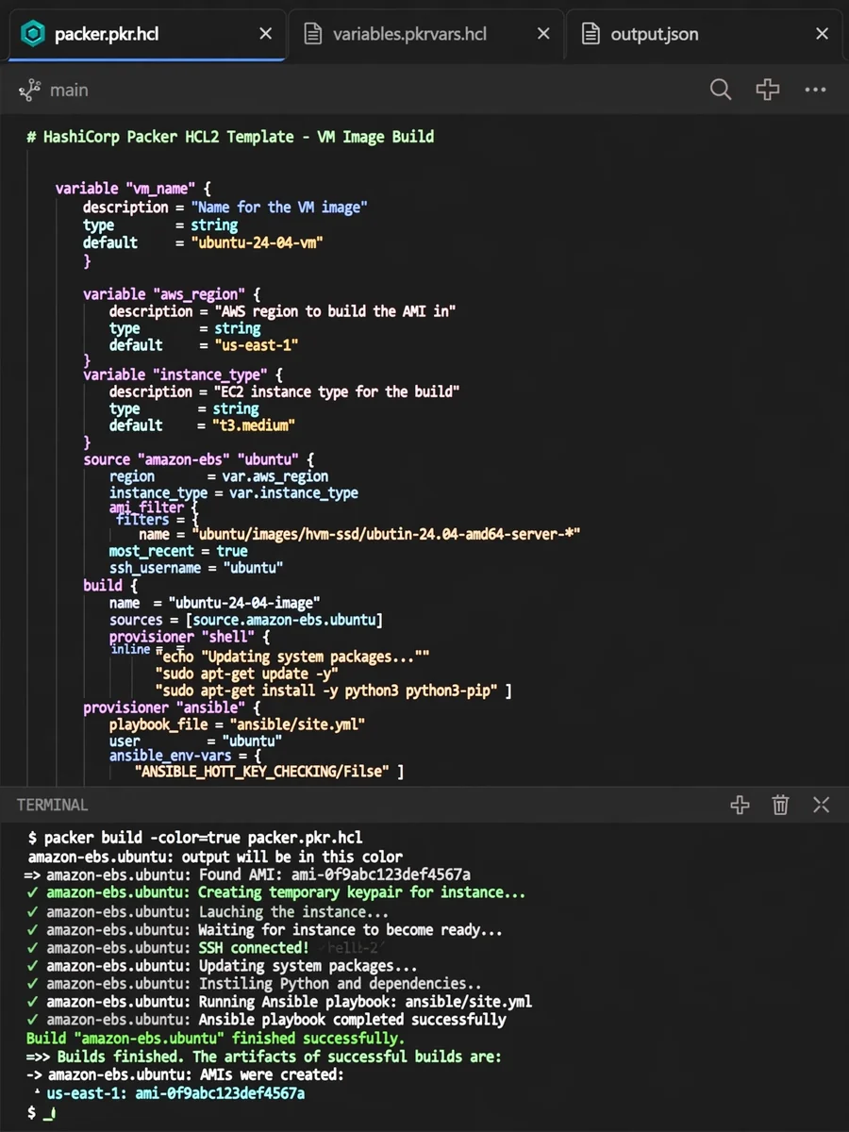Add a new terminal with plus icon

740,805
